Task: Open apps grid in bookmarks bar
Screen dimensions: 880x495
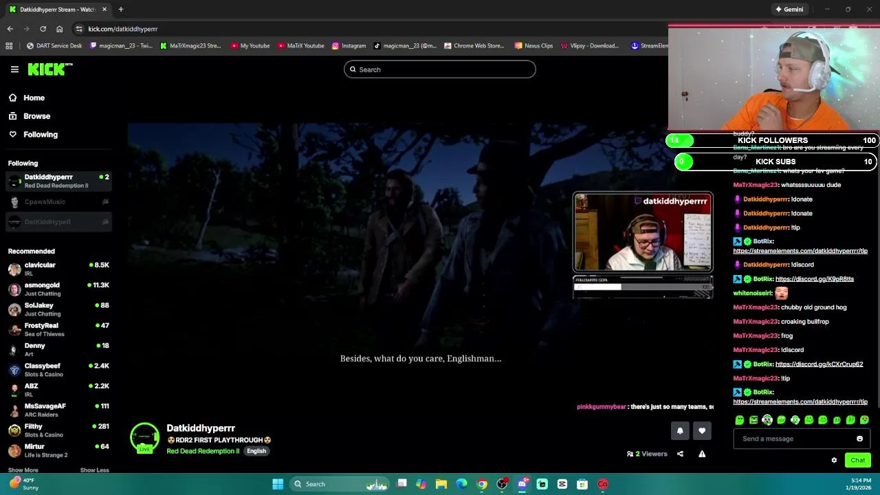Action: (x=9, y=46)
